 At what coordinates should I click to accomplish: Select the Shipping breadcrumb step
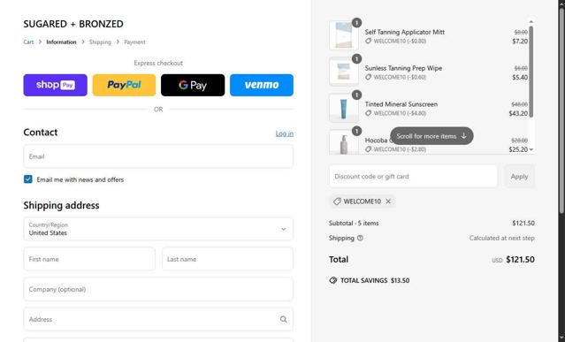(x=100, y=42)
